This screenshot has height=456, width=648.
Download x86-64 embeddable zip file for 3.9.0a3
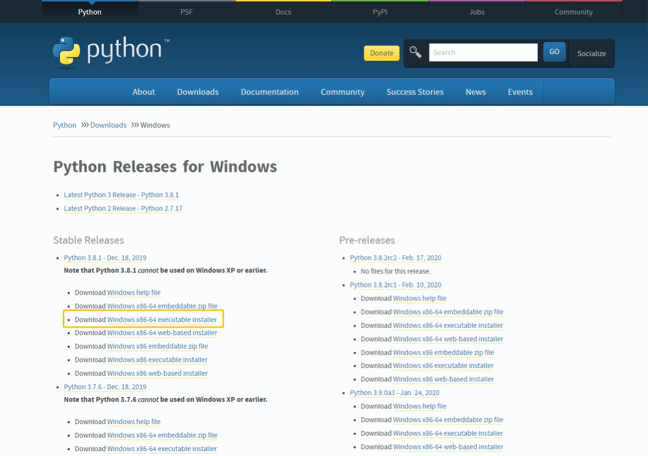(x=449, y=420)
